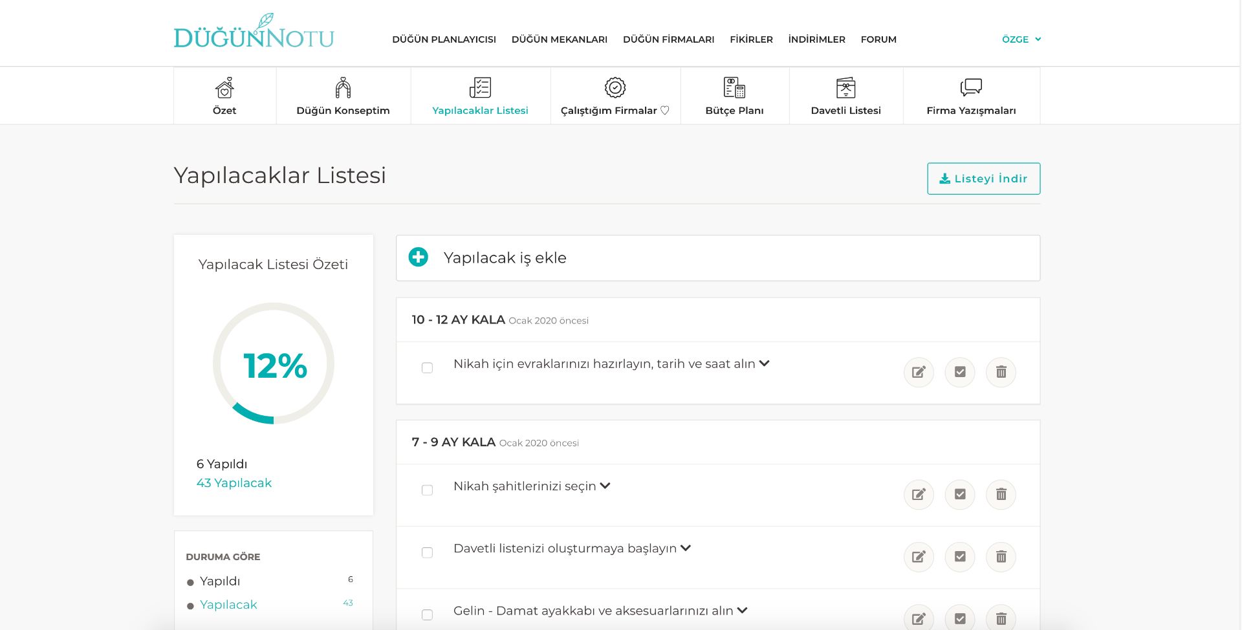Edit the 'Gelin - Damat ayakkabı' task
This screenshot has height=630, width=1242.
pos(919,618)
